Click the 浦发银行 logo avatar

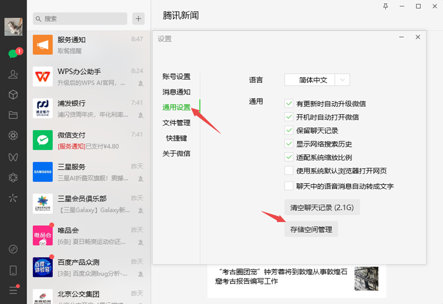43,108
